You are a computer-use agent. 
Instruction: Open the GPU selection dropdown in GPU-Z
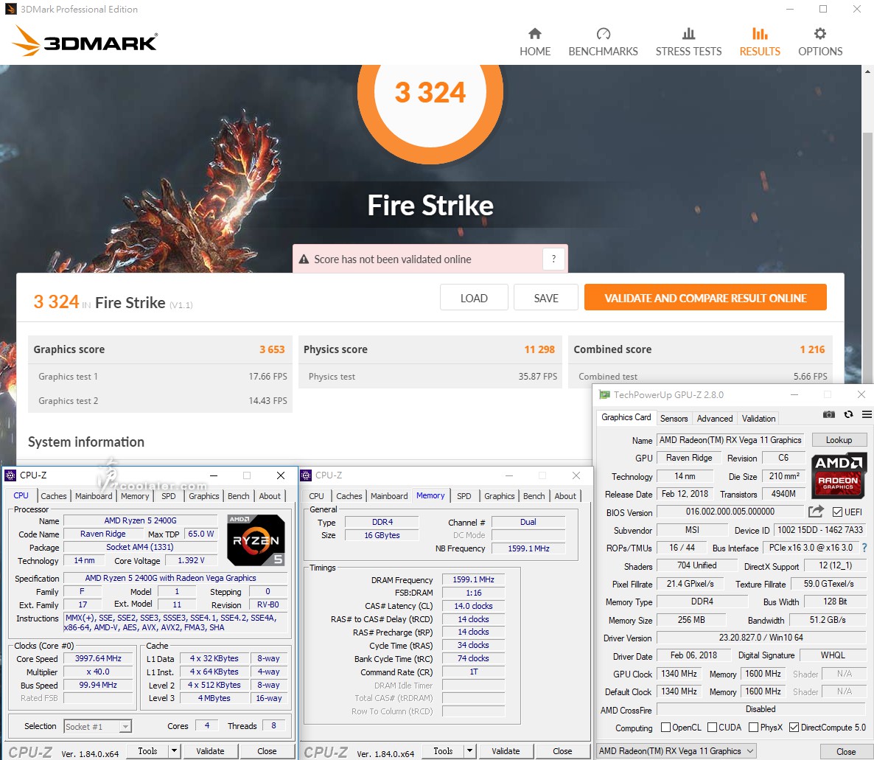point(676,751)
